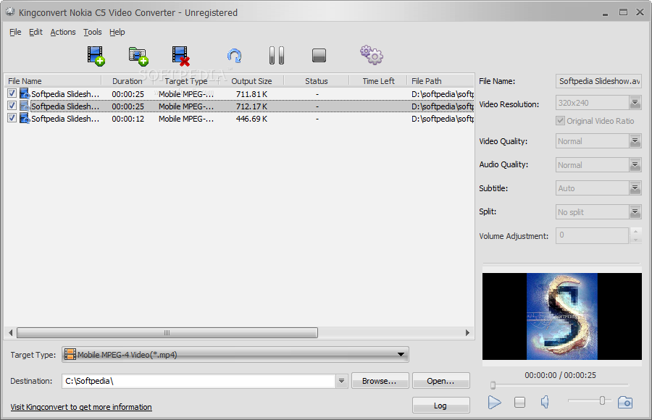Toggle the Original Video Ratio checkbox

pos(560,121)
